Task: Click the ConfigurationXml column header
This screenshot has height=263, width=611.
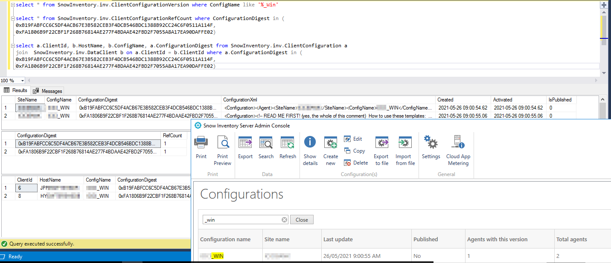Action: click(329, 99)
